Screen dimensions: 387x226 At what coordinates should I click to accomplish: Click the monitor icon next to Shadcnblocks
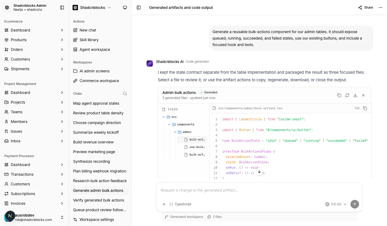(x=125, y=8)
